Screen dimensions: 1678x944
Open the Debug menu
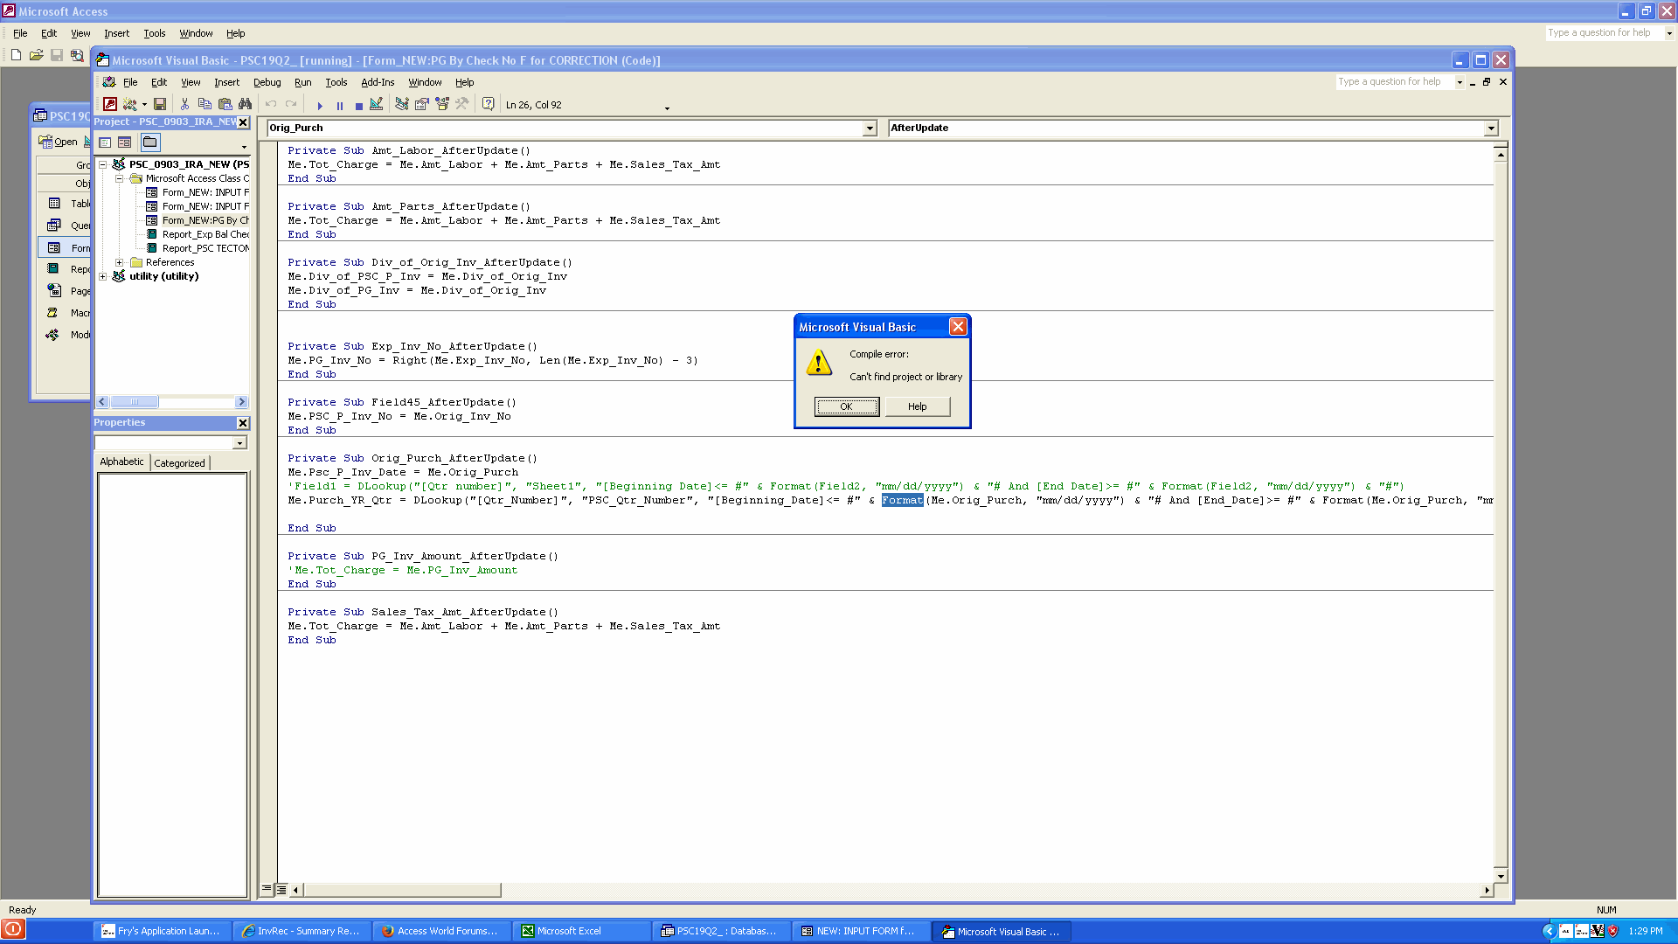tap(267, 82)
